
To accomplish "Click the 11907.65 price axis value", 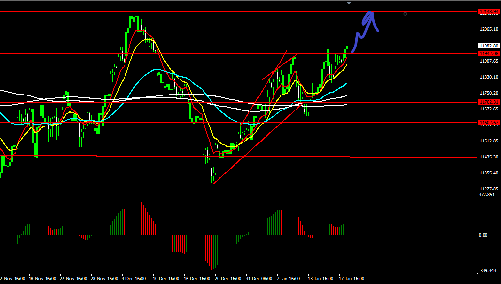I will pos(489,61).
